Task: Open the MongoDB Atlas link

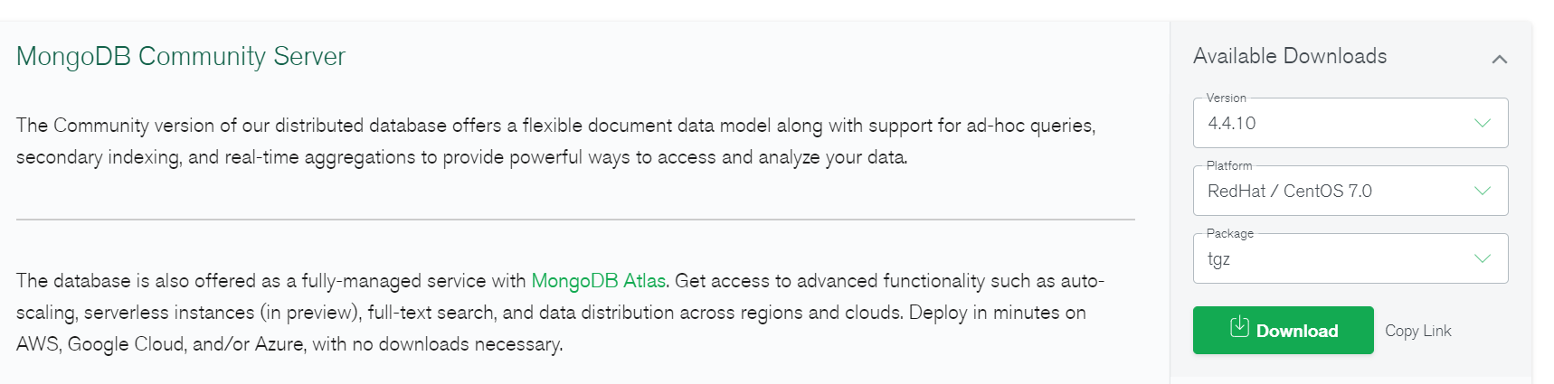Action: (598, 281)
